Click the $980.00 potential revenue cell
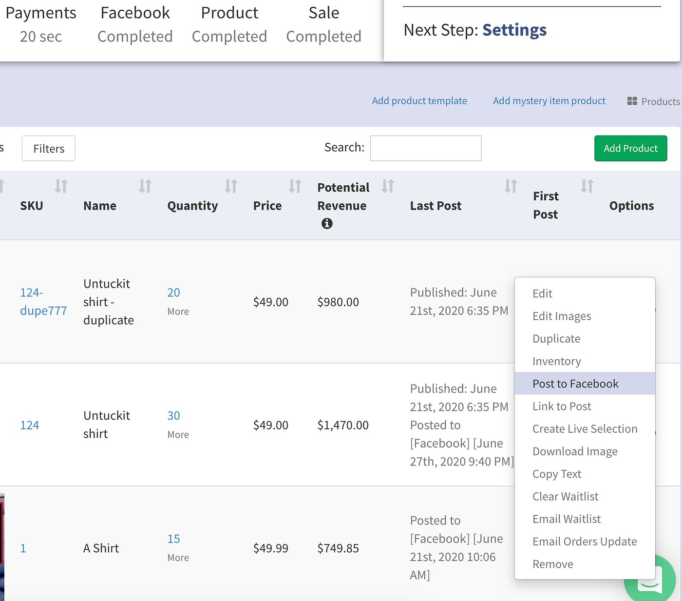Screen dimensions: 682x601 click(x=338, y=302)
